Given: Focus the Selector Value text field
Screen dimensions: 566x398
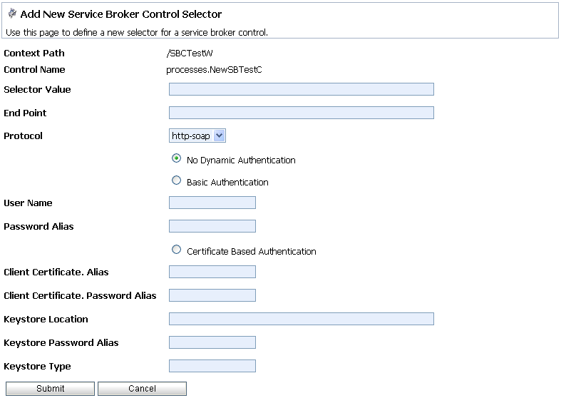Looking at the screenshot, I should 302,89.
